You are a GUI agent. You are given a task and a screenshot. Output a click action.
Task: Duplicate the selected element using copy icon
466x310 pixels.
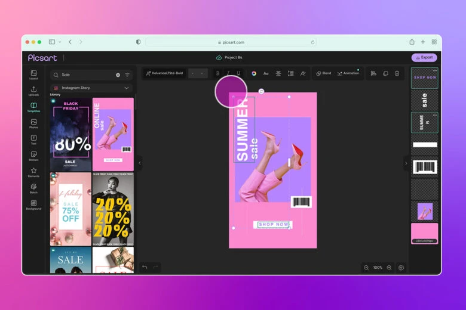(385, 73)
